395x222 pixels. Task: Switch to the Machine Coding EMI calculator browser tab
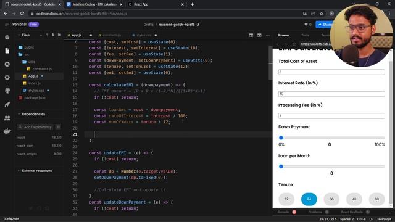pyautogui.click(x=94, y=4)
